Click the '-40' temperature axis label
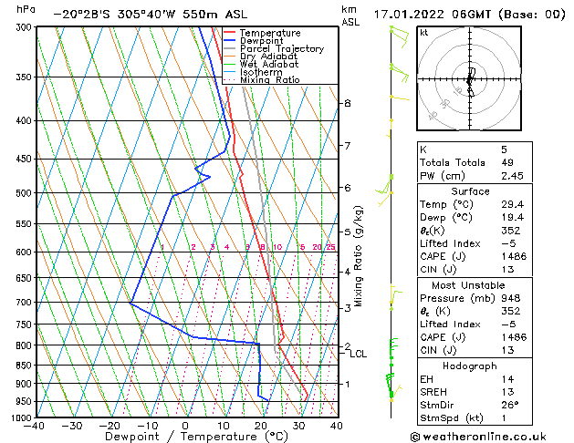 click(34, 427)
